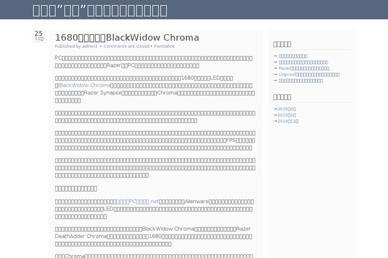Open the recent post link starting with Logicool

pos(309,74)
